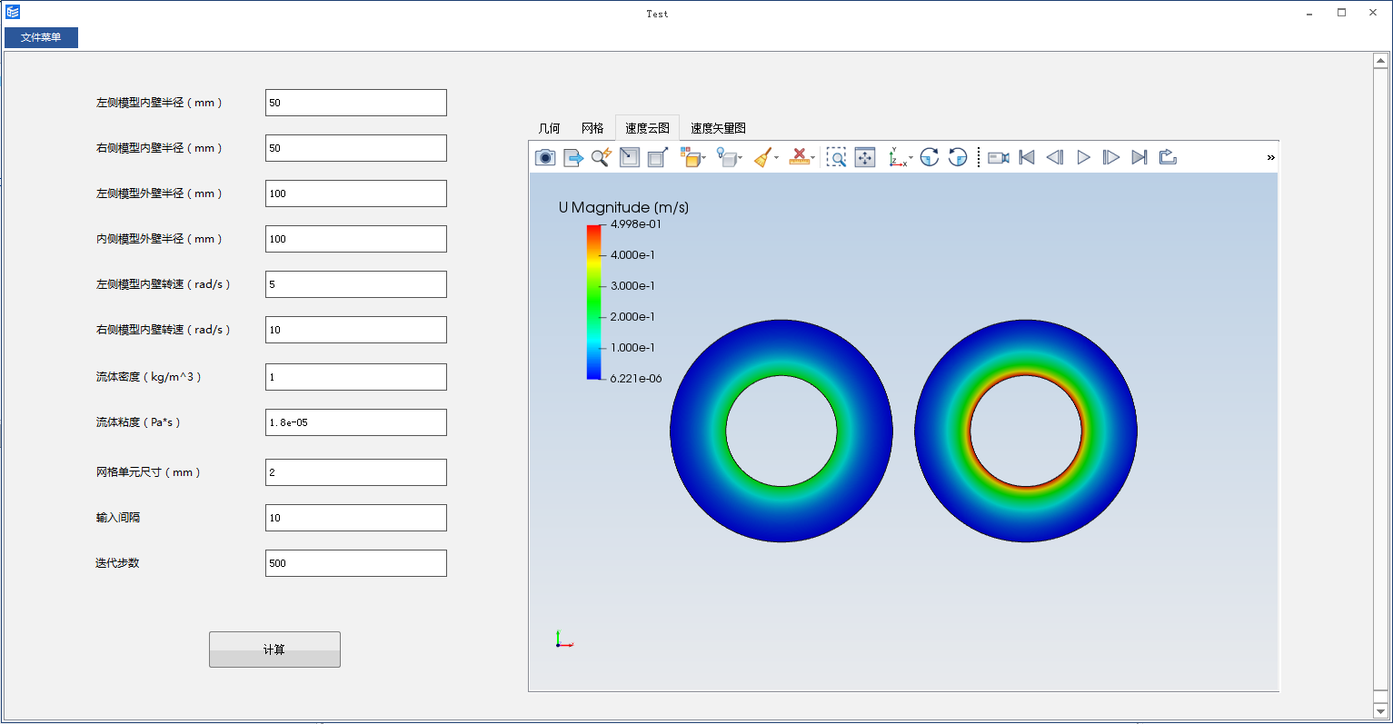Click the 'U Magnitude (m/s)' legend title
The height and width of the screenshot is (724, 1393).
[x=624, y=207]
